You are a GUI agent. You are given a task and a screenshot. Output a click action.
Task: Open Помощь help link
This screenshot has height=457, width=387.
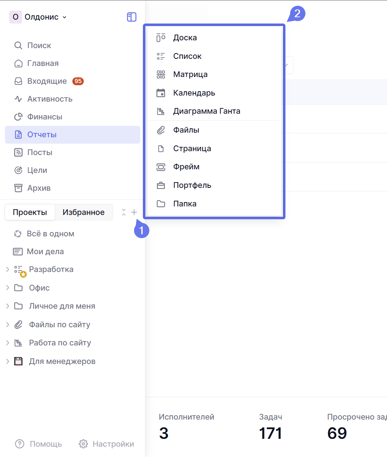38,444
